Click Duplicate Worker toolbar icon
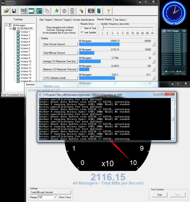190x202 pixels. [x=47, y=11]
